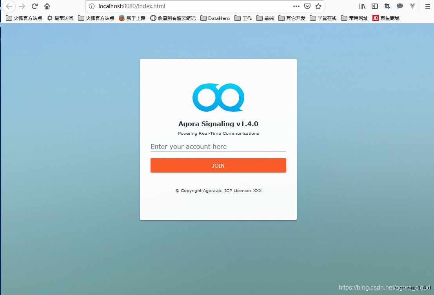Screen dimensions: 434x295
Task: Open the chat bubble extension
Action: tap(399, 6)
